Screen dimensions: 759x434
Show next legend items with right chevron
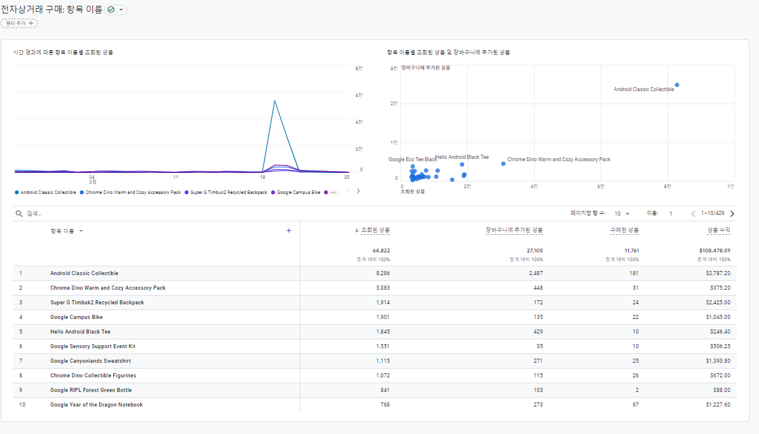click(x=358, y=191)
